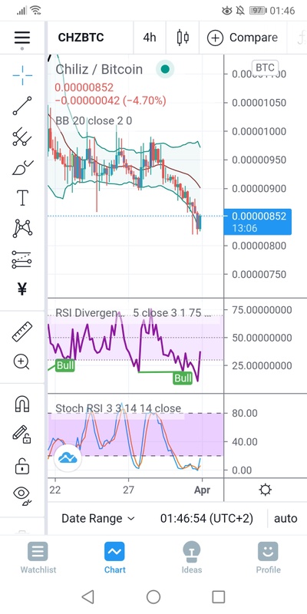Click the 22 date on time axis
307x614 pixels.
tap(55, 490)
